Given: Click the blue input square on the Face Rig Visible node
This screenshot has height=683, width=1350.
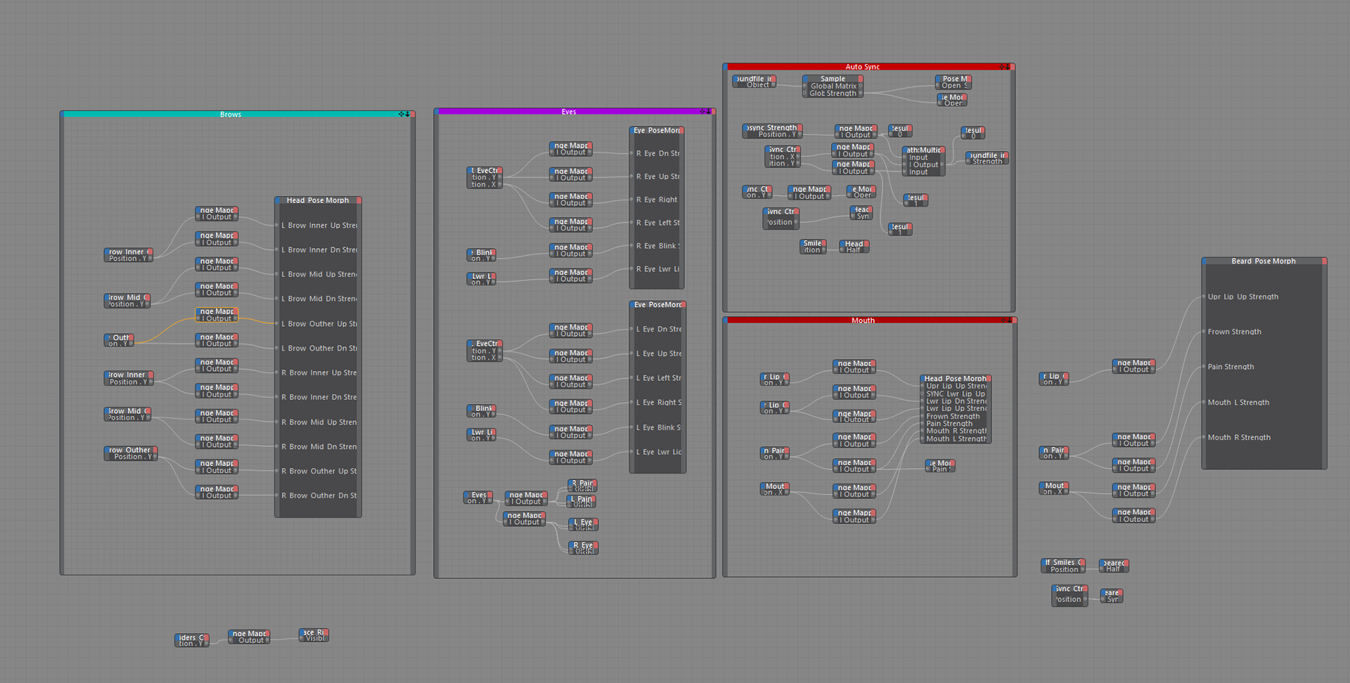Looking at the screenshot, I should click(302, 633).
